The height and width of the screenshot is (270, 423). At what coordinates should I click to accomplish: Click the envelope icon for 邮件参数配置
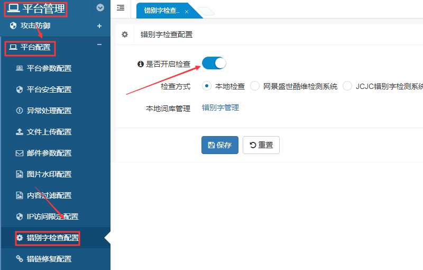pos(20,153)
